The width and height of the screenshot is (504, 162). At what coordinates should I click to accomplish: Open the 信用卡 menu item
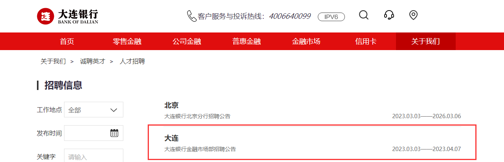[366, 41]
